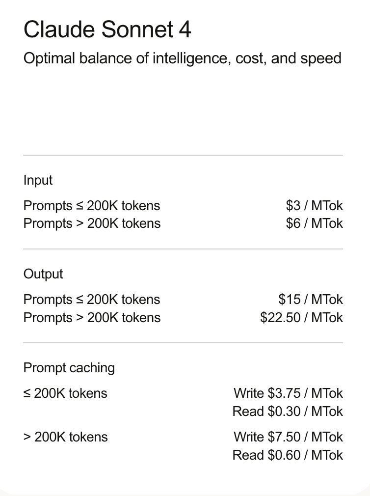Click the Input section label
Image resolution: width=370 pixels, height=496 pixels.
point(38,180)
